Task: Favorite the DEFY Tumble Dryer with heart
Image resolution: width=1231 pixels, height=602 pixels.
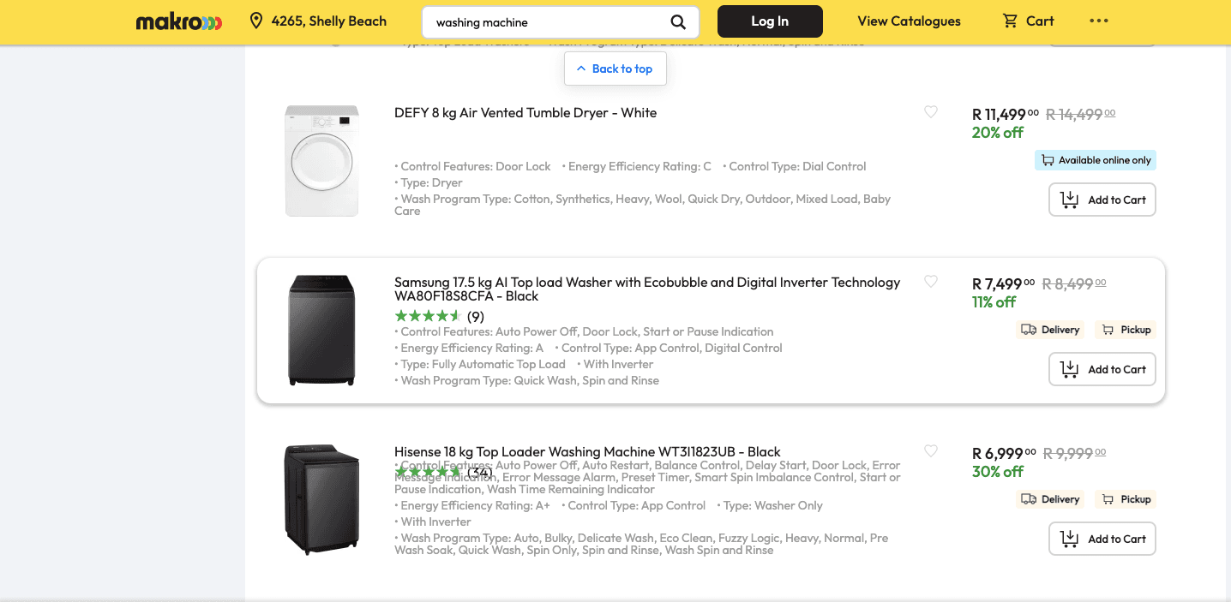Action: tap(931, 111)
